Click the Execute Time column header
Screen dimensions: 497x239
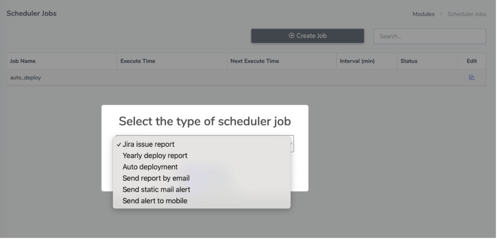pos(138,61)
